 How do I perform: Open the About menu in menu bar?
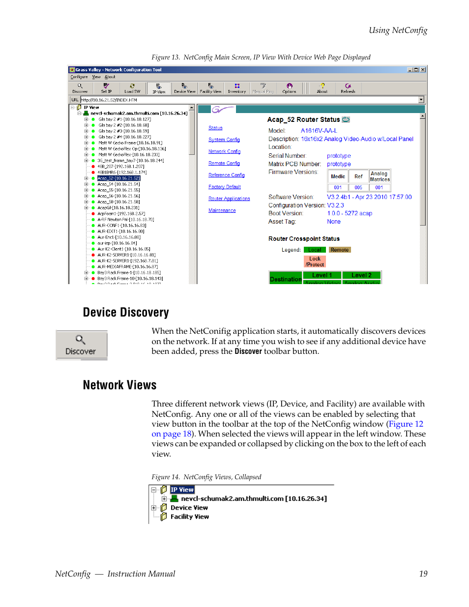110,77
